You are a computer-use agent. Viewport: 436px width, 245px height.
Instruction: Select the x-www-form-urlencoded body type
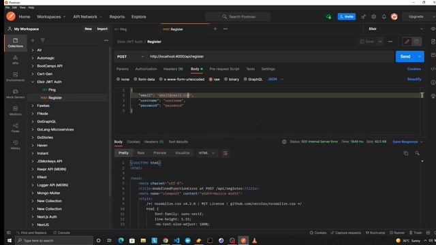181,80
